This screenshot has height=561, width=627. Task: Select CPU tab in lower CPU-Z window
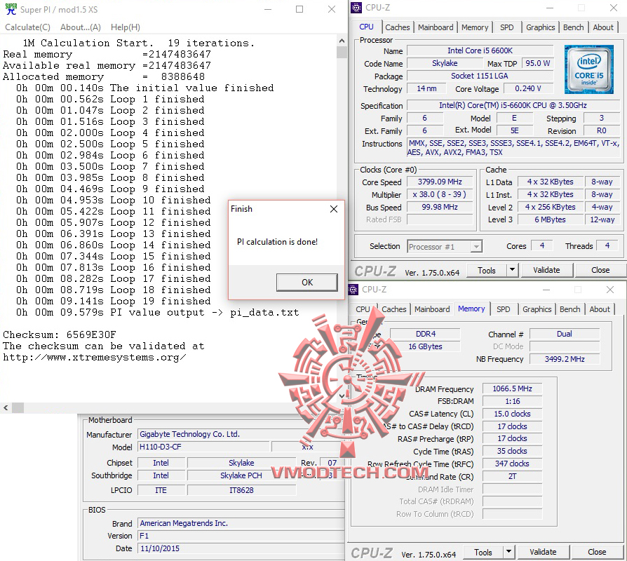point(363,309)
